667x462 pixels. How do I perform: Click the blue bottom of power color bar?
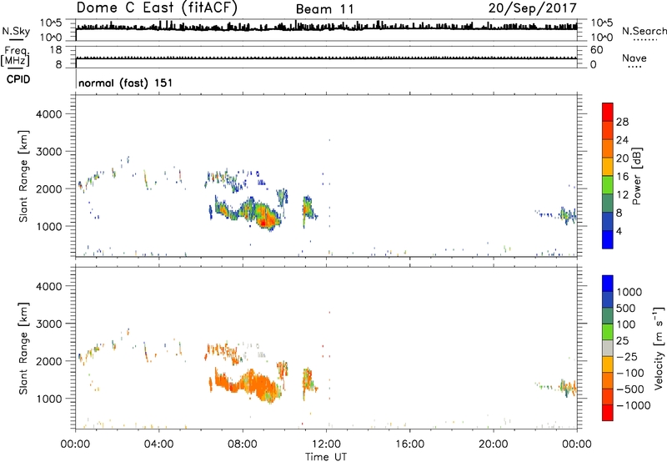click(608, 239)
